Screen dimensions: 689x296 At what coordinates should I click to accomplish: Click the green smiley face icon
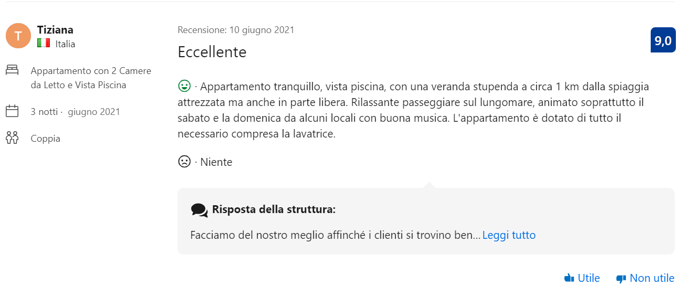click(x=184, y=86)
